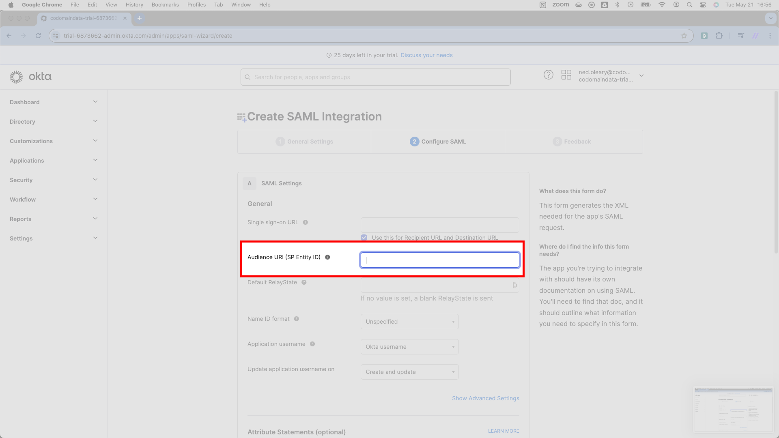This screenshot has width=779, height=438.
Task: Click the Discuss your needs link
Action: [x=426, y=55]
